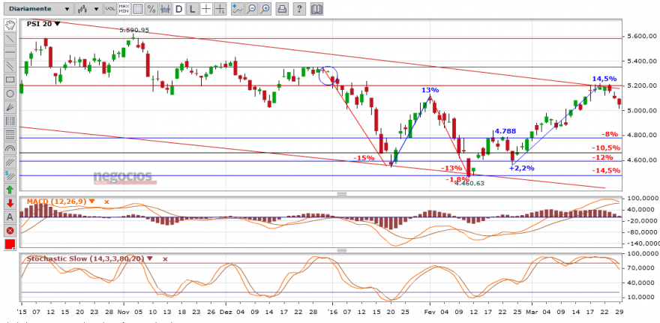Screen dimensions: 660x323
Task: Click the 4.460,63 low price label
Action: point(469,183)
